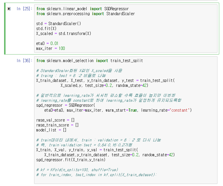Click the StandardScaler import line
Viewport: 223px width, 186px height.
coord(85,14)
